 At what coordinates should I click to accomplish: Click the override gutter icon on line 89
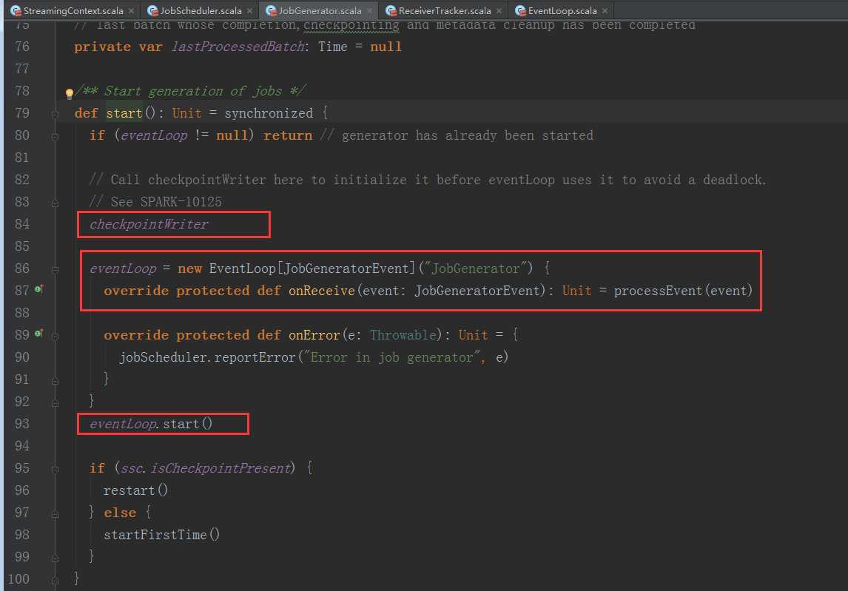click(x=38, y=334)
